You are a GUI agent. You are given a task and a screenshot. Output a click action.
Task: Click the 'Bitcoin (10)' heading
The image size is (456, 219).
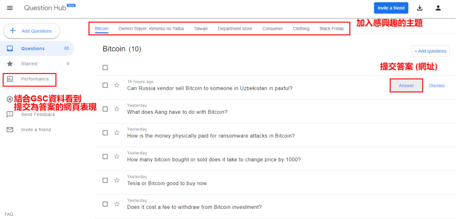pos(122,49)
